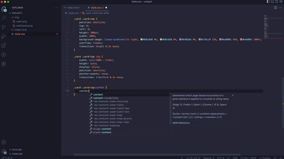Collapse the img folder
The image size is (284, 159).
pos(17,17)
